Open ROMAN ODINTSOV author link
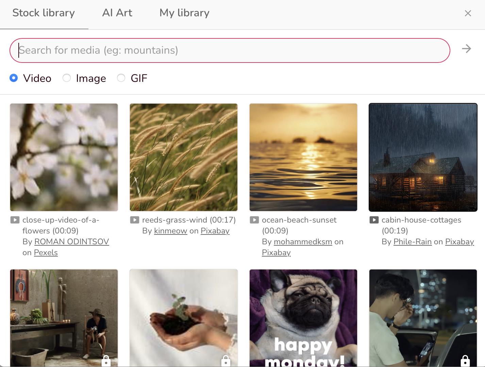The image size is (485, 367). pyautogui.click(x=71, y=242)
